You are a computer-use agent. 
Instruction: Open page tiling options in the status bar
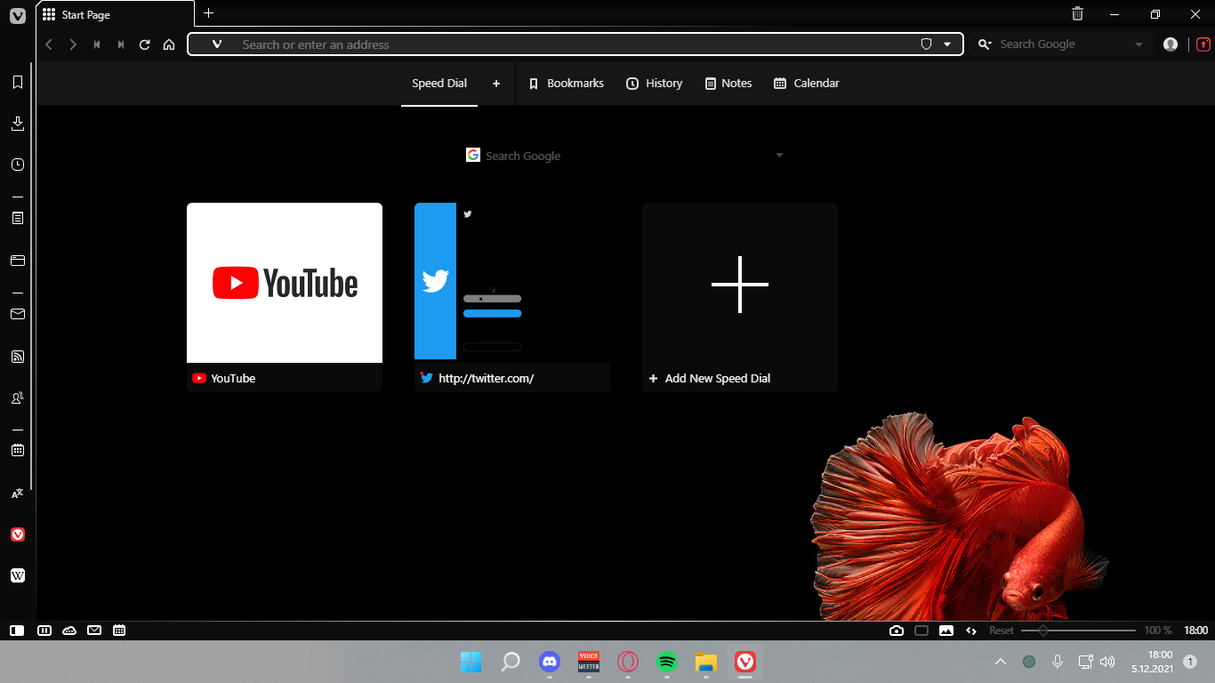point(921,631)
